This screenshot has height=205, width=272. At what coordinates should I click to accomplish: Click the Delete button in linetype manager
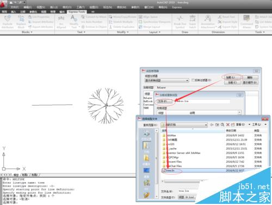coord(250,78)
